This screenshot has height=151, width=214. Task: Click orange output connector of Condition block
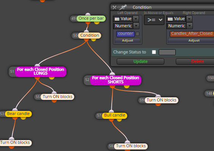tap(86, 40)
